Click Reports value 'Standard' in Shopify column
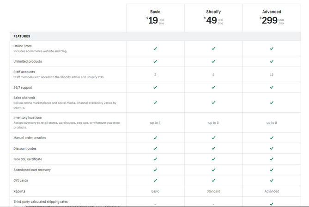The image size is (309, 207). pyautogui.click(x=213, y=191)
